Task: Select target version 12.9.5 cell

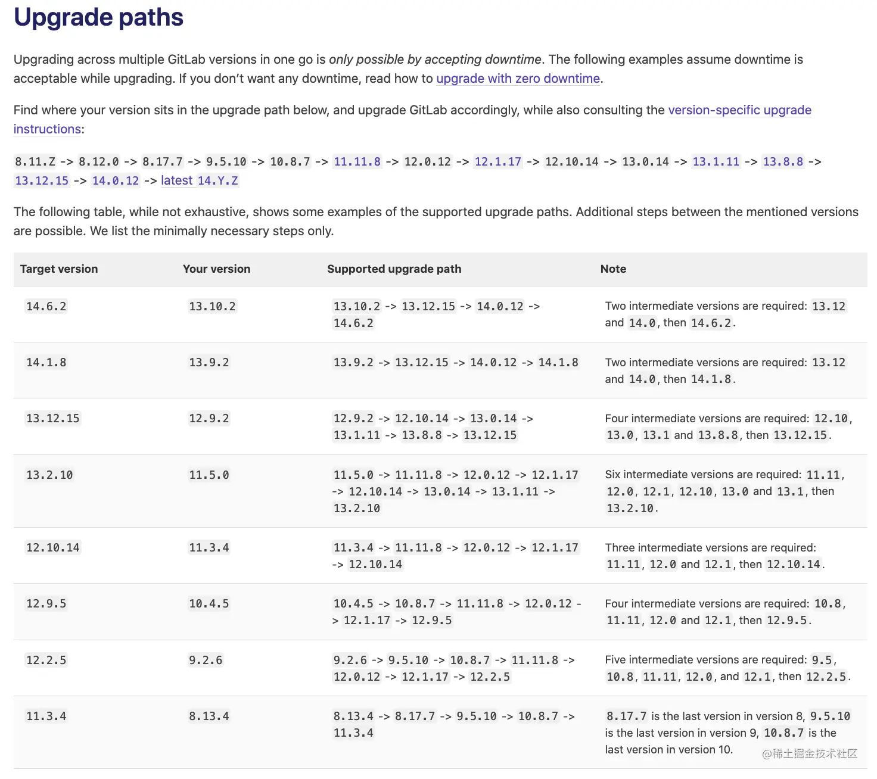Action: (x=46, y=603)
